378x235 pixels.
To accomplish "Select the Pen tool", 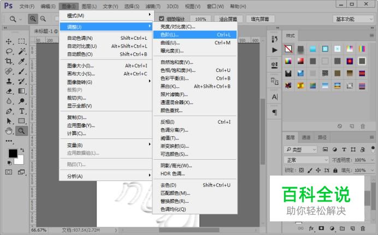I will (x=9, y=111).
